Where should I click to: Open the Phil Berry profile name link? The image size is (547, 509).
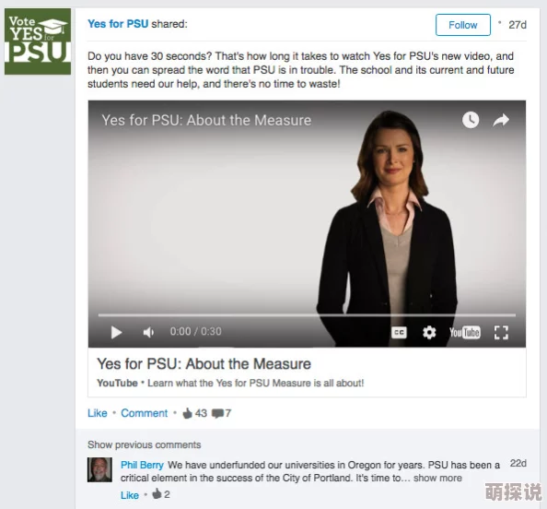(x=142, y=465)
